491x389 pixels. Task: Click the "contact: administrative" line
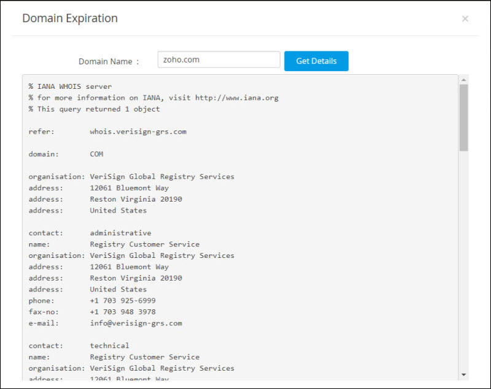[90, 233]
